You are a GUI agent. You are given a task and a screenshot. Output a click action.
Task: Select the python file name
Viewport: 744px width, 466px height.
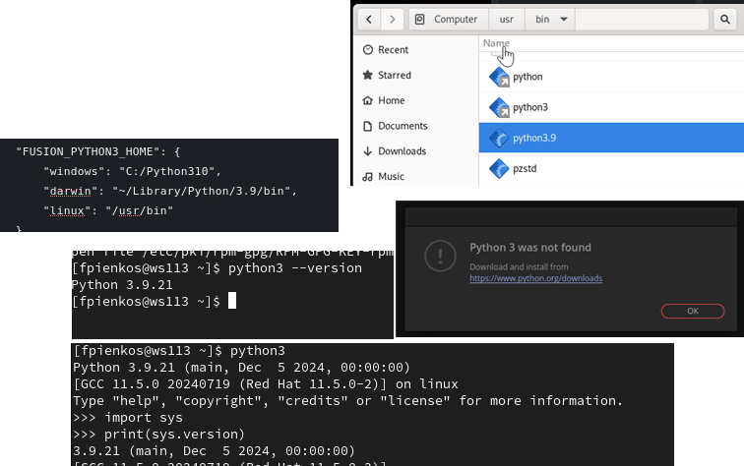point(527,77)
